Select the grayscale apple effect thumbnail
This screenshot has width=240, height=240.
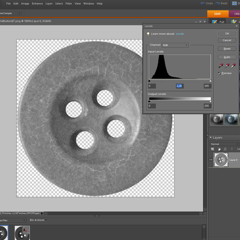[217, 120]
